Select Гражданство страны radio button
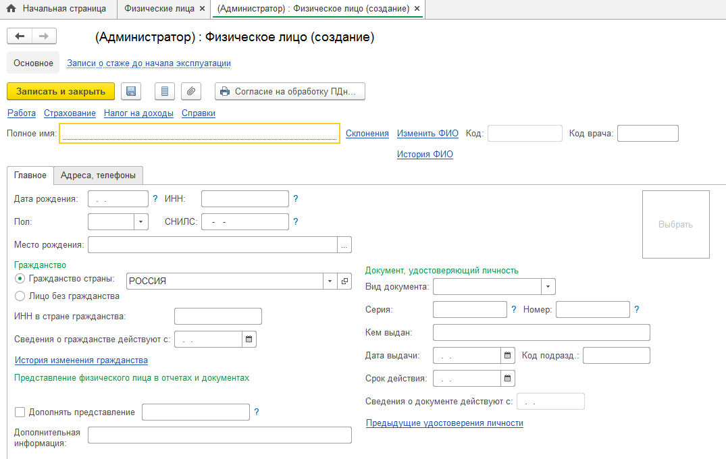Viewport: 726px width, 459px height. click(x=20, y=279)
